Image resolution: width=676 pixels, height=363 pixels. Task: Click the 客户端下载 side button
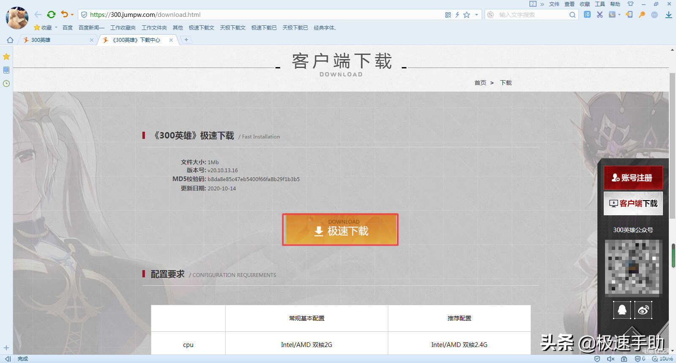[633, 203]
